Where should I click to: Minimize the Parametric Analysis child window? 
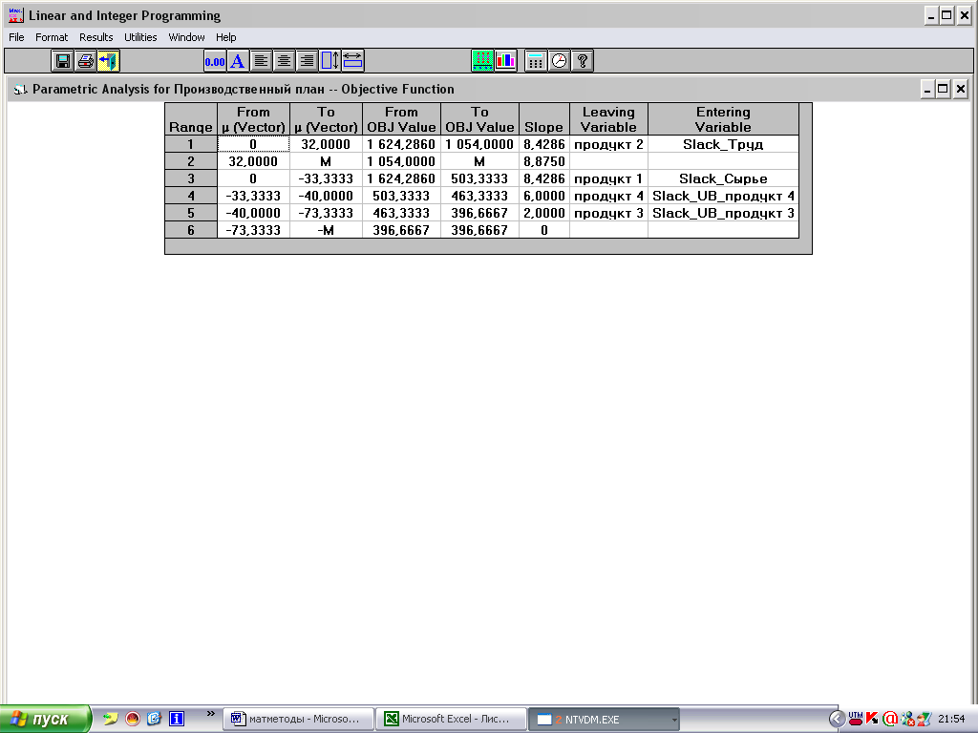pos(927,89)
